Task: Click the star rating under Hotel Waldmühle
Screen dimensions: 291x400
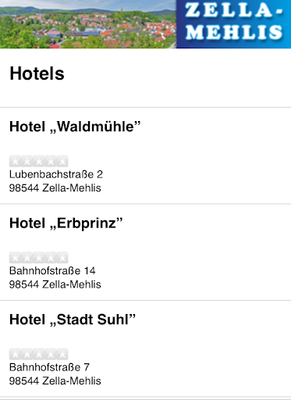Action: 39,162
